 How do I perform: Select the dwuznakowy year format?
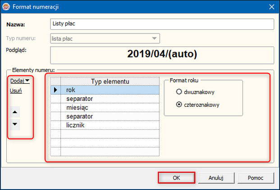pos(179,91)
